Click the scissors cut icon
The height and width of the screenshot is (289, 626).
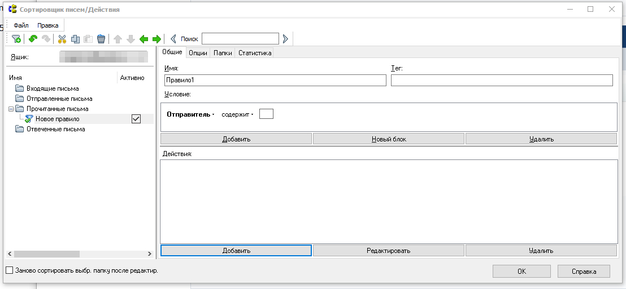(62, 39)
